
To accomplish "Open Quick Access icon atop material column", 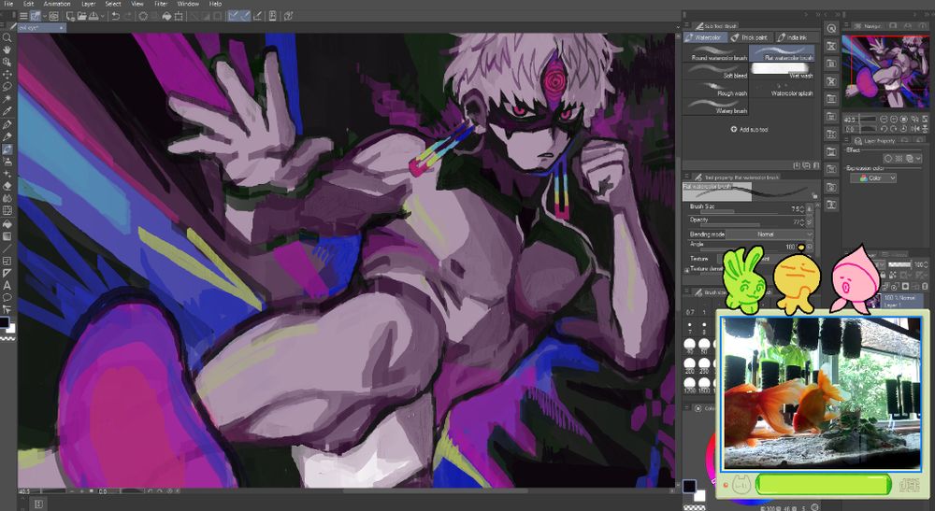I will coord(831,28).
